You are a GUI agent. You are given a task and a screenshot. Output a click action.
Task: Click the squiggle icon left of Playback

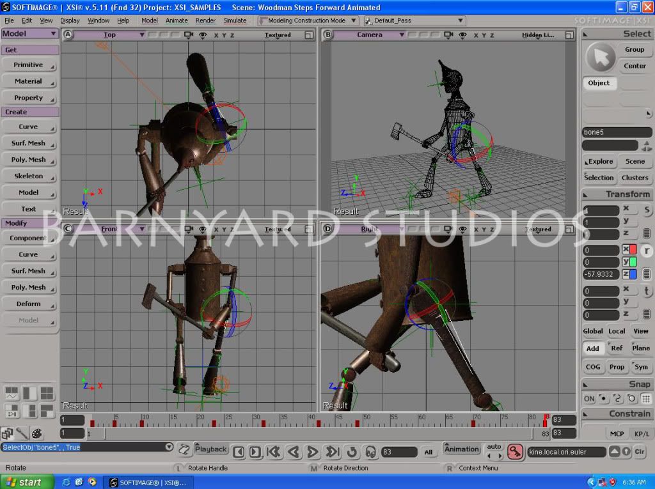[x=184, y=450]
